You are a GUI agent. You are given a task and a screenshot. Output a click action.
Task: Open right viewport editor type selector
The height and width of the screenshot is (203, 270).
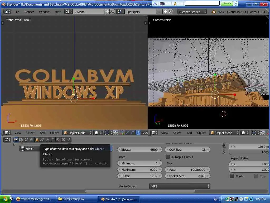[x=154, y=133]
